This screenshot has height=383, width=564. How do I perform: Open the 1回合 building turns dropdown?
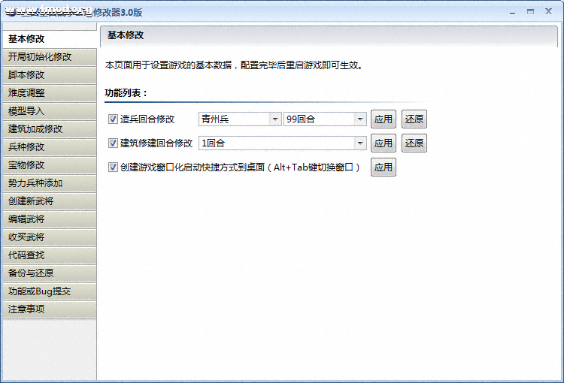click(360, 143)
